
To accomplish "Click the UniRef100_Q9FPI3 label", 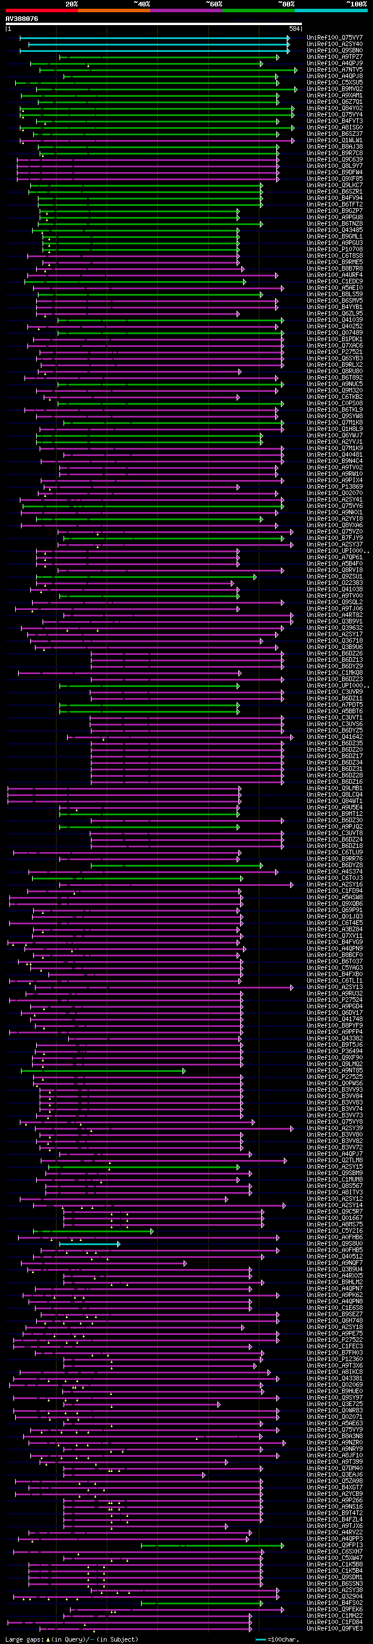I will (335, 1545).
